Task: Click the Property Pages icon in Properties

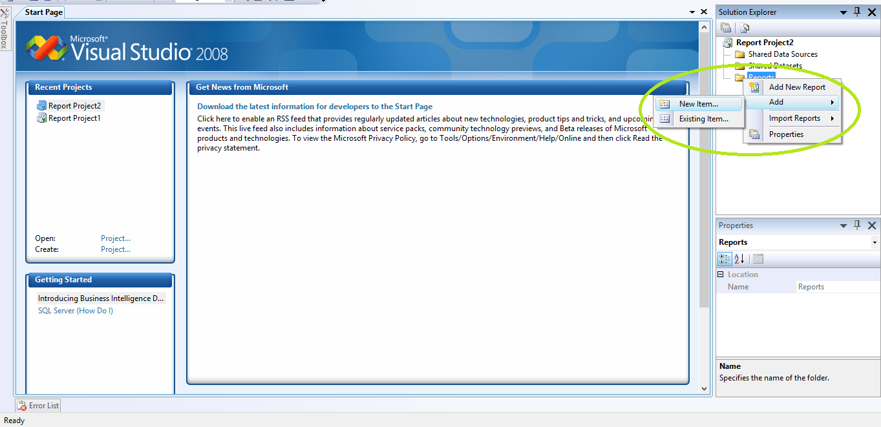Action: [758, 259]
